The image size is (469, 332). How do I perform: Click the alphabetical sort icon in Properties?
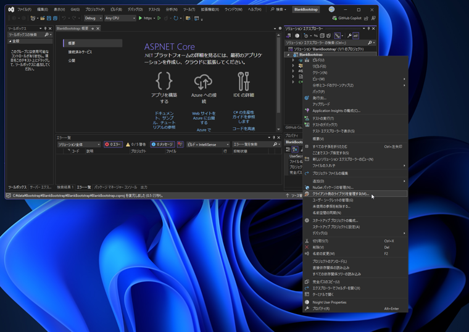pyautogui.click(x=294, y=149)
